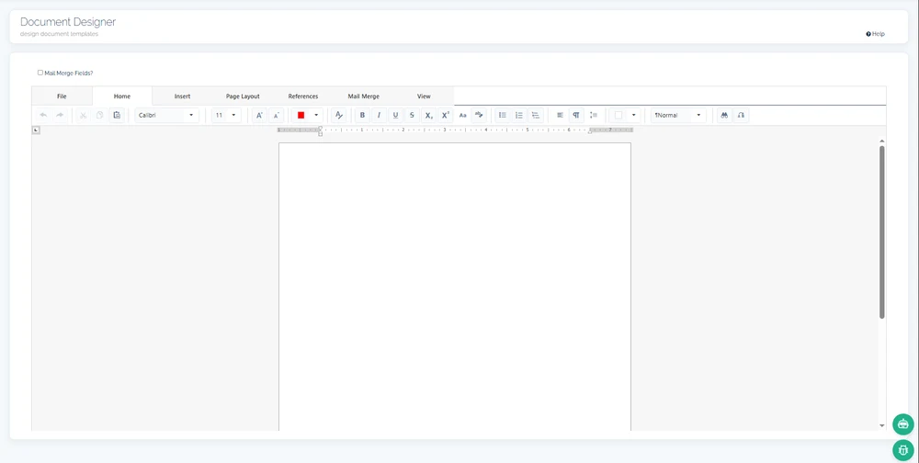Clear formatting with the eraser A icon

point(339,116)
